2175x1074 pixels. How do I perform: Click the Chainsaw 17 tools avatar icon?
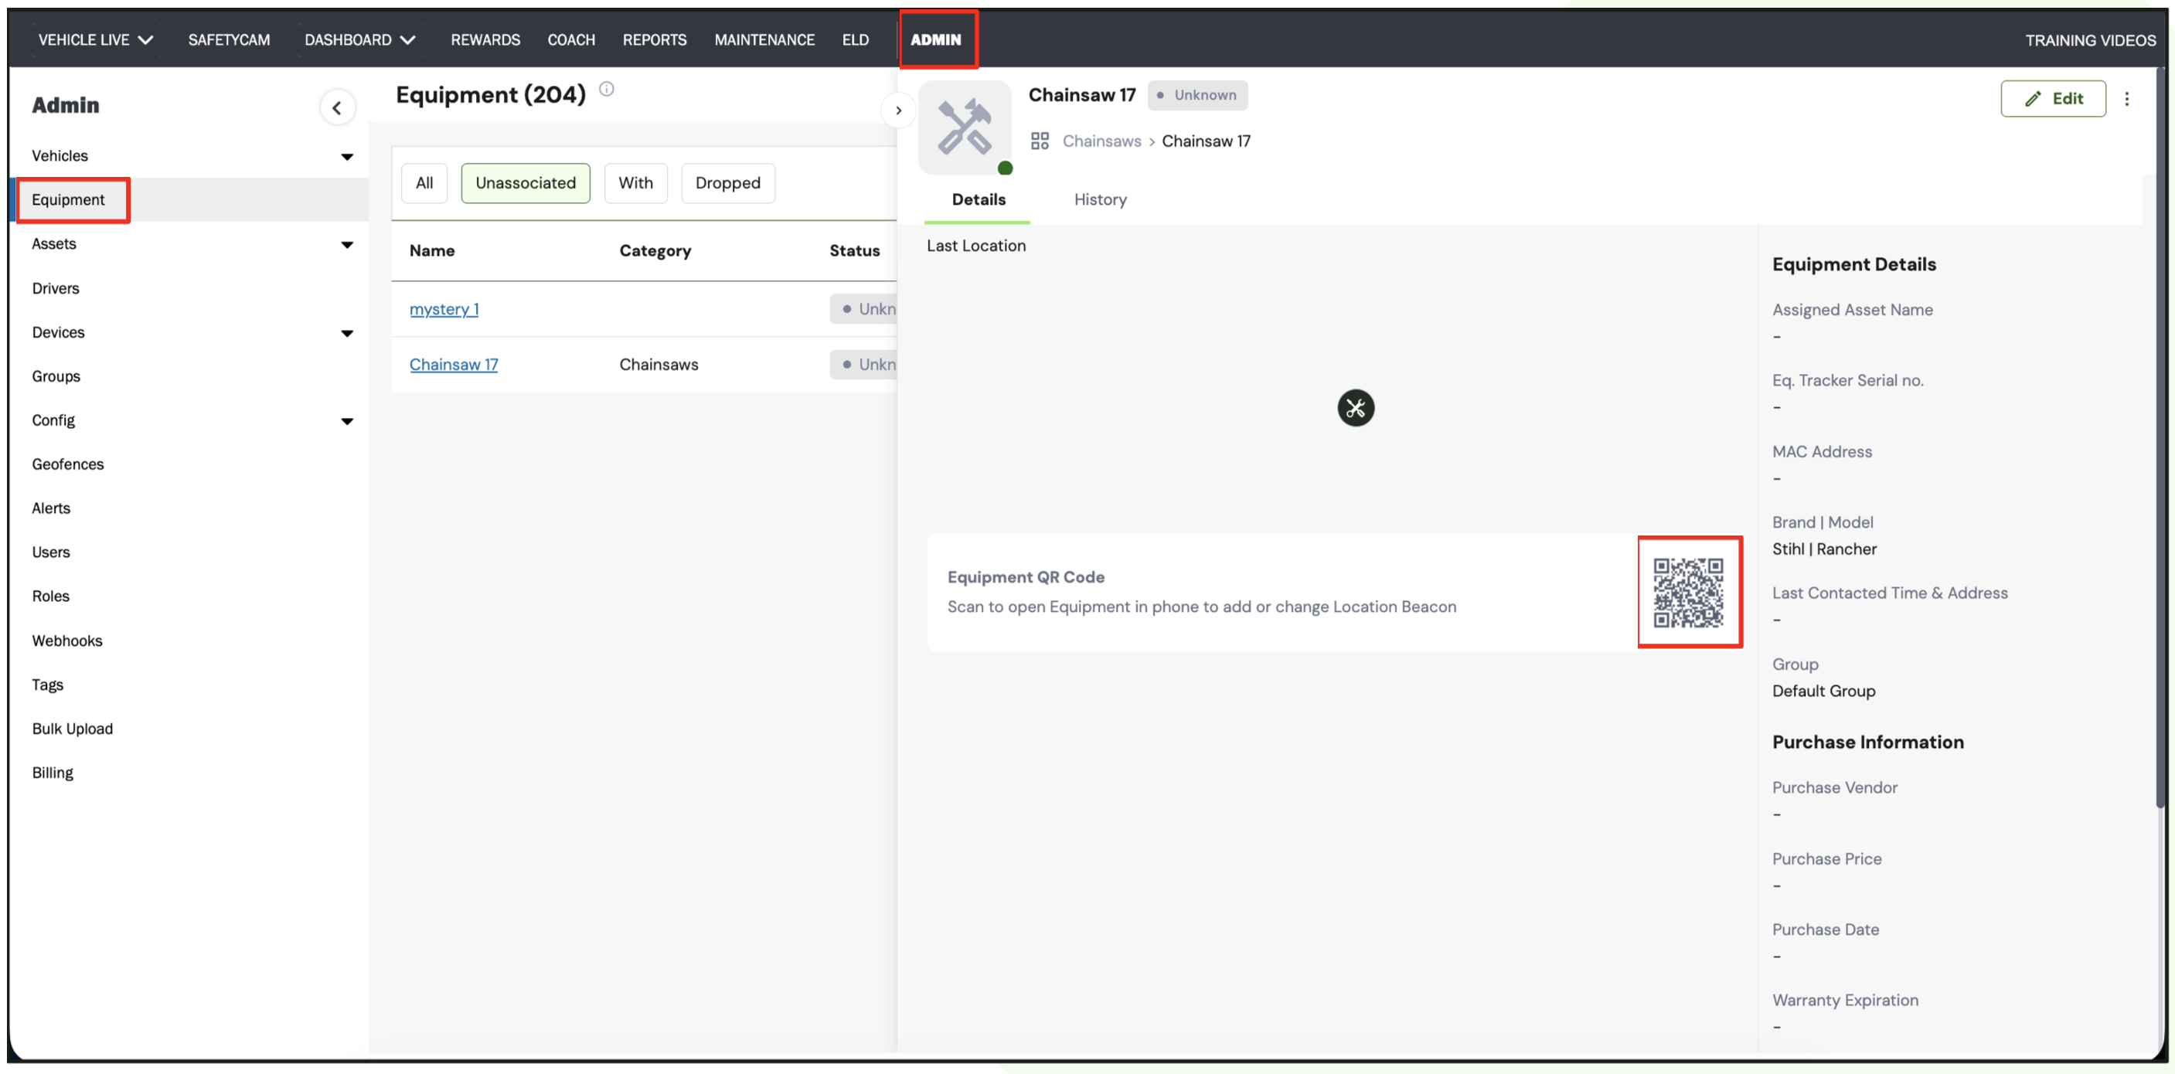point(965,127)
